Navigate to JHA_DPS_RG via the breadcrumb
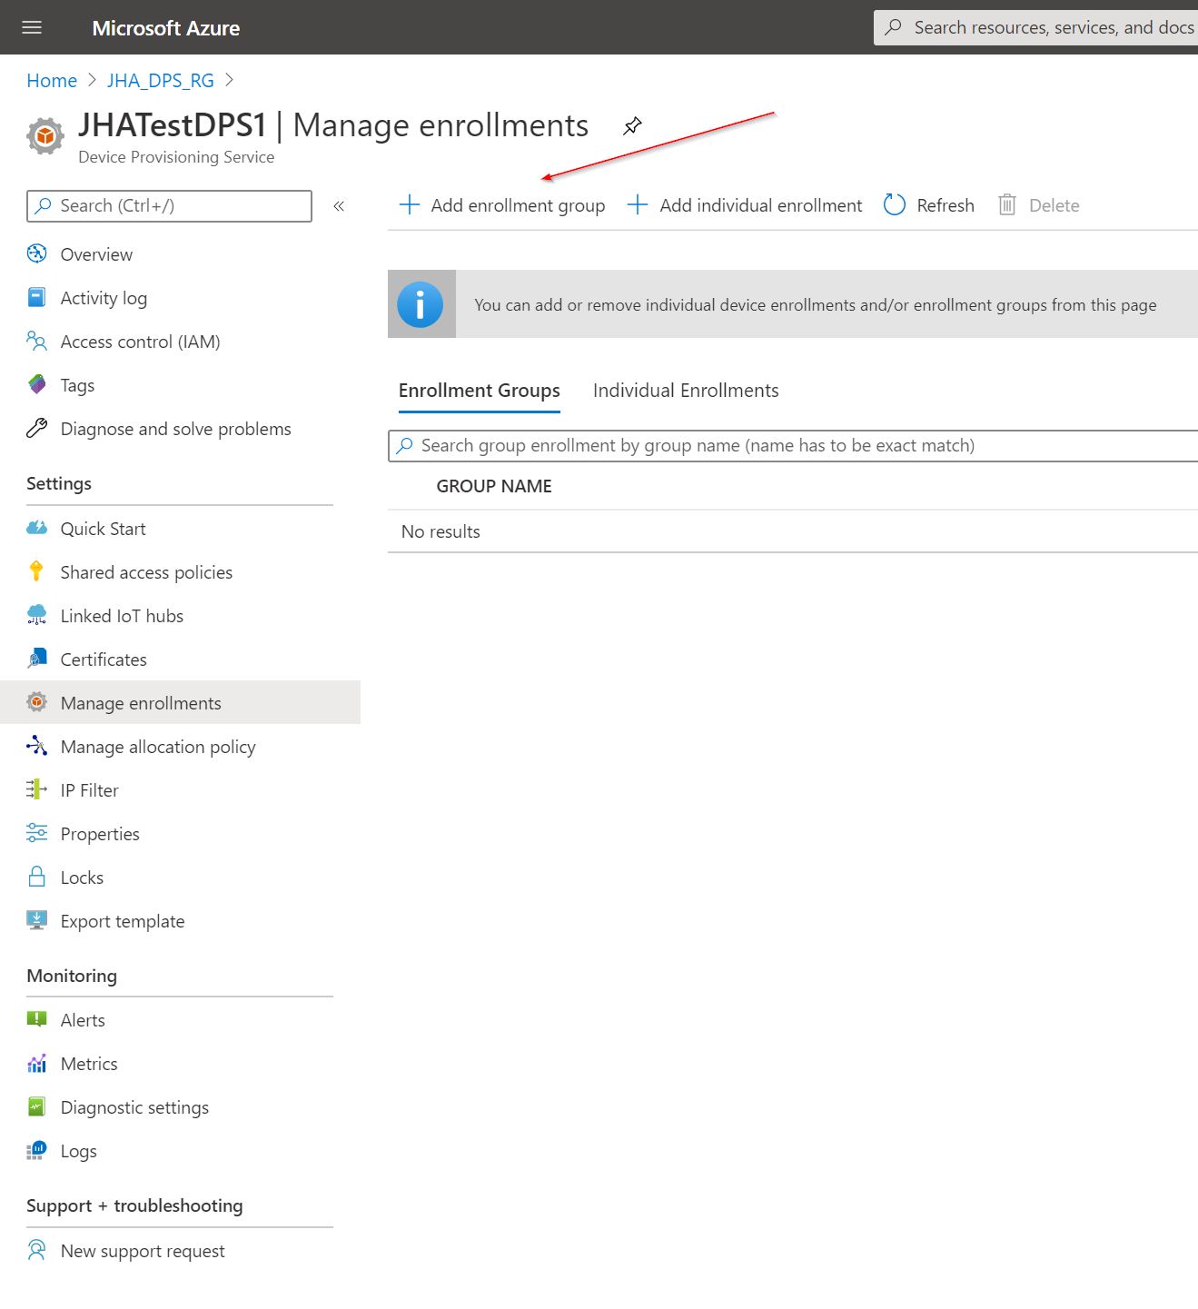 point(161,80)
